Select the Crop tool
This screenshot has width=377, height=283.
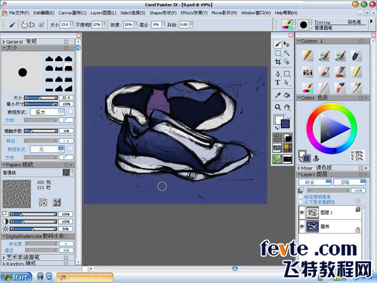(278, 62)
